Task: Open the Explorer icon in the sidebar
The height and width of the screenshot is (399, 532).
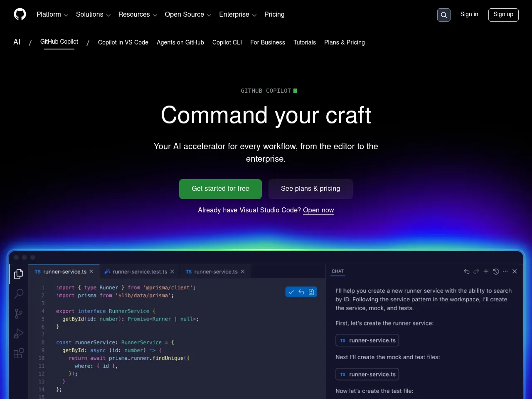Action: [18, 274]
